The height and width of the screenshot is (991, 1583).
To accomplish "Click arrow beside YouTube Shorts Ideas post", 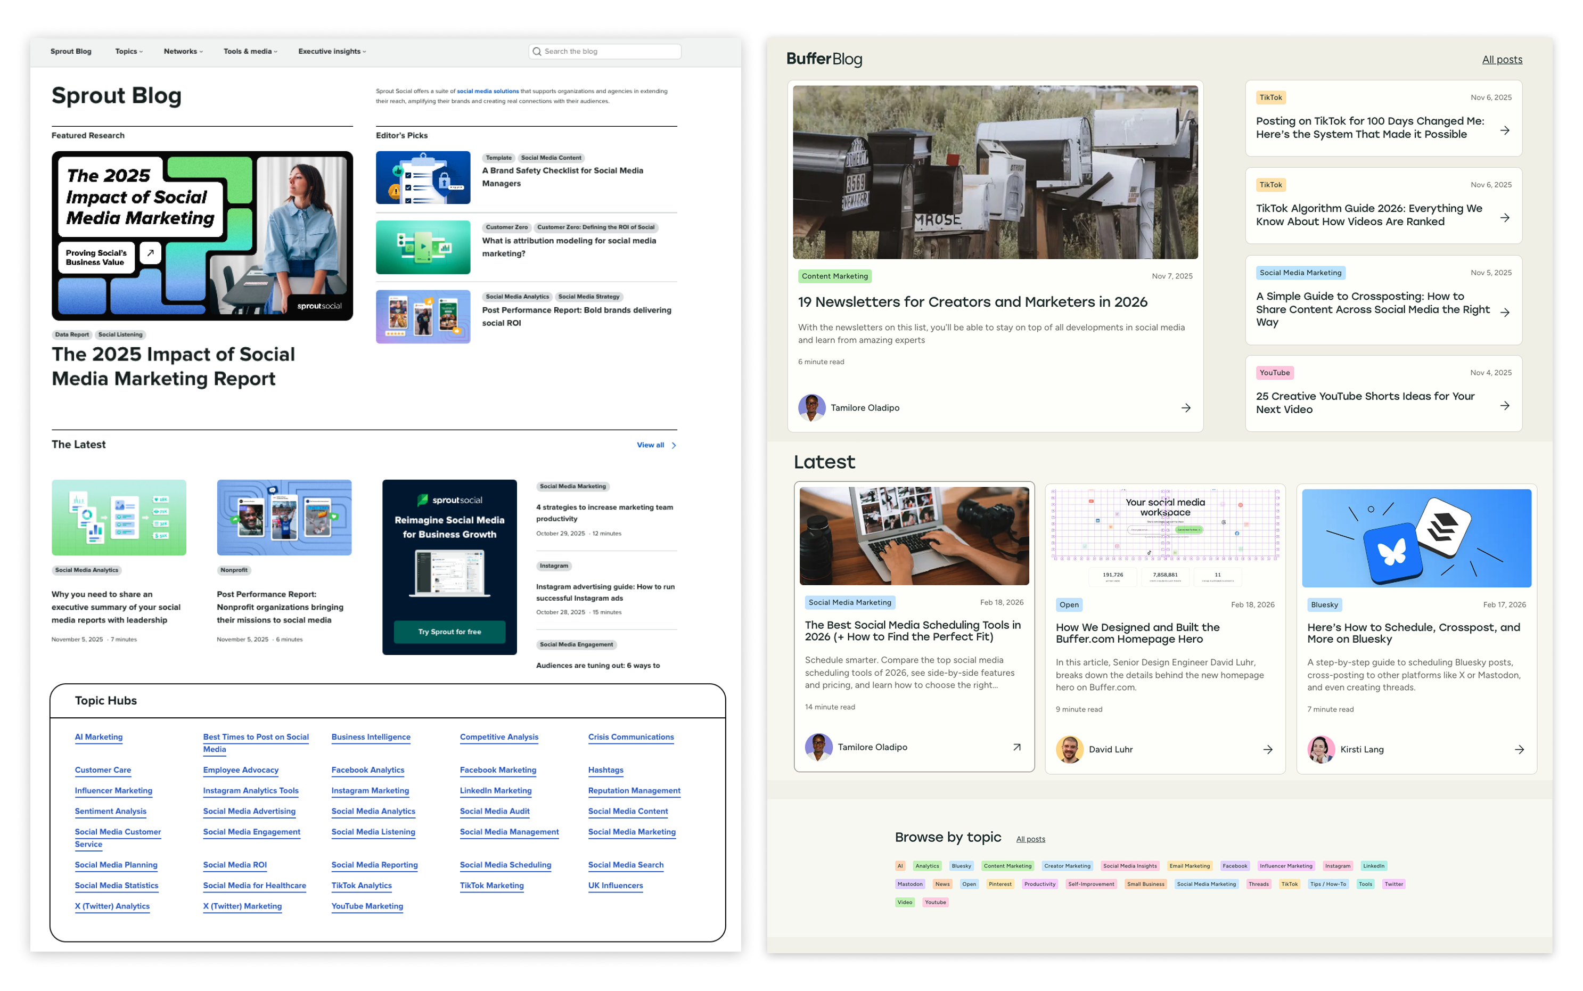I will coord(1505,406).
